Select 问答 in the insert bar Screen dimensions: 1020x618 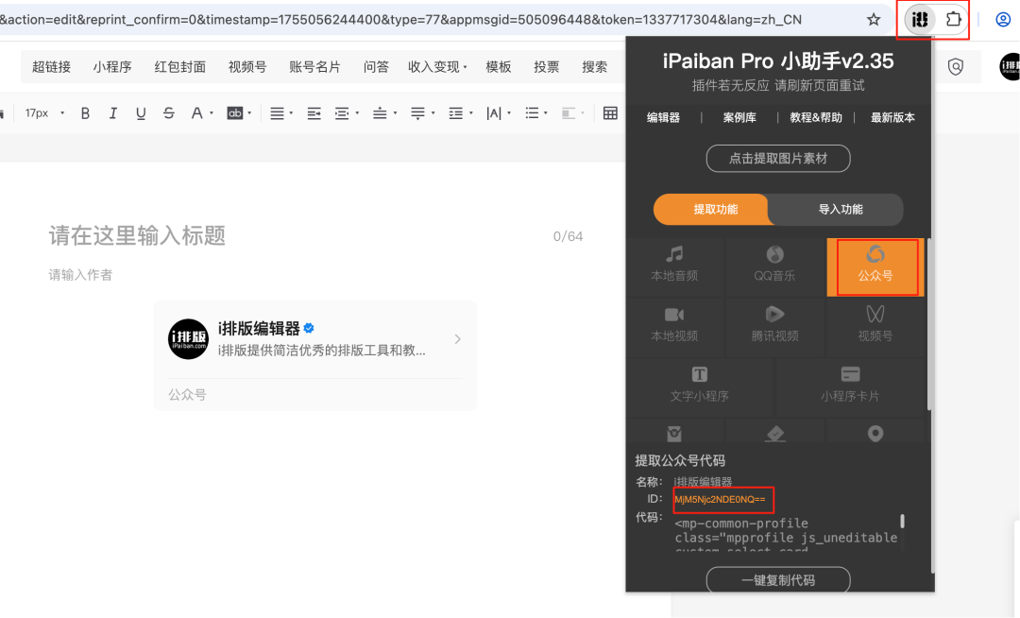[376, 66]
